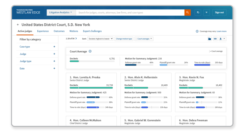The image size is (243, 136).
Task: Click the download icon in results toolbar
Action: click(x=221, y=39)
